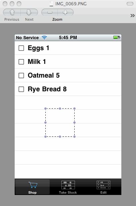Select the Rye Bread 8 row text
This screenshot has height=206, width=136.
47,89
